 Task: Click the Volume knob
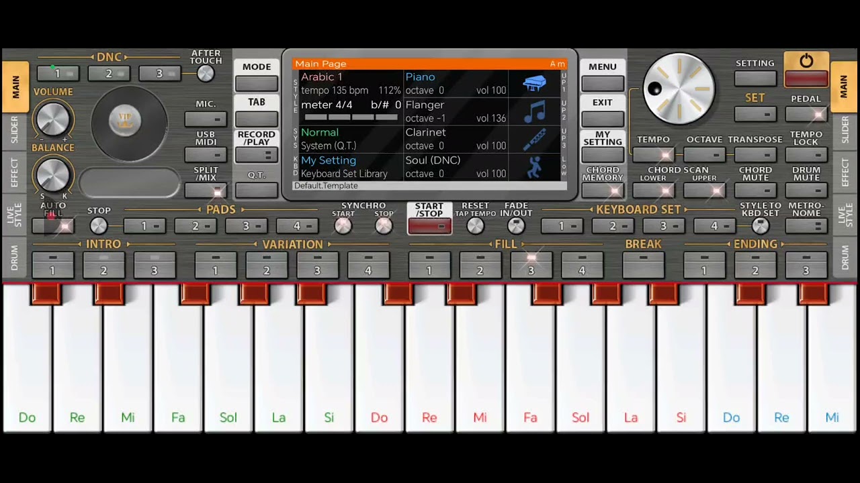[x=52, y=119]
